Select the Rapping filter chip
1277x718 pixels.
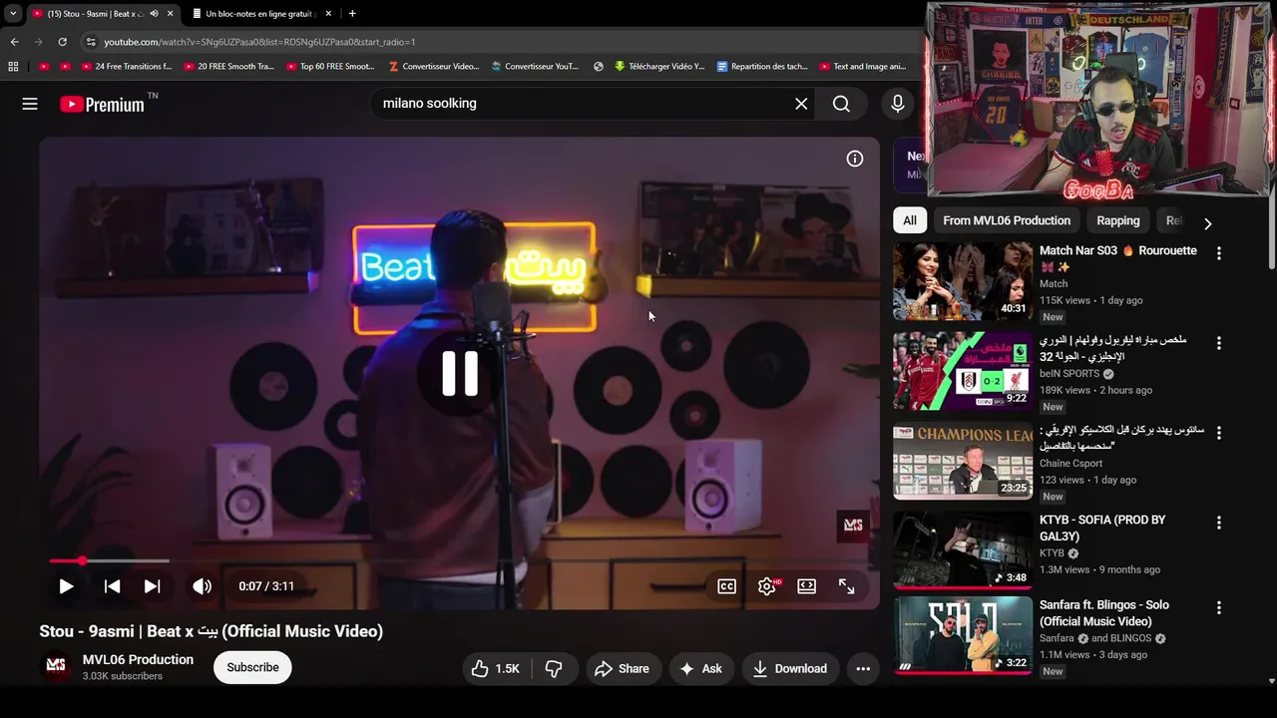click(1117, 220)
